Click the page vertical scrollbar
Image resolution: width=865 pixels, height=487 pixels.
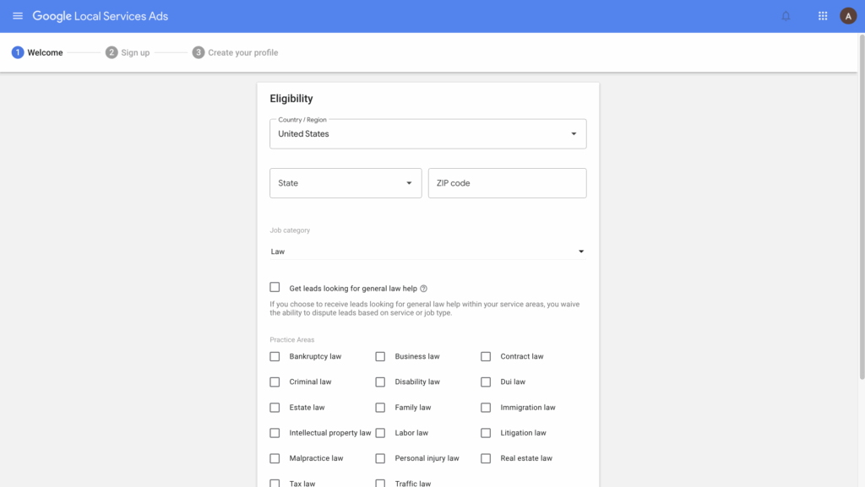(862, 207)
